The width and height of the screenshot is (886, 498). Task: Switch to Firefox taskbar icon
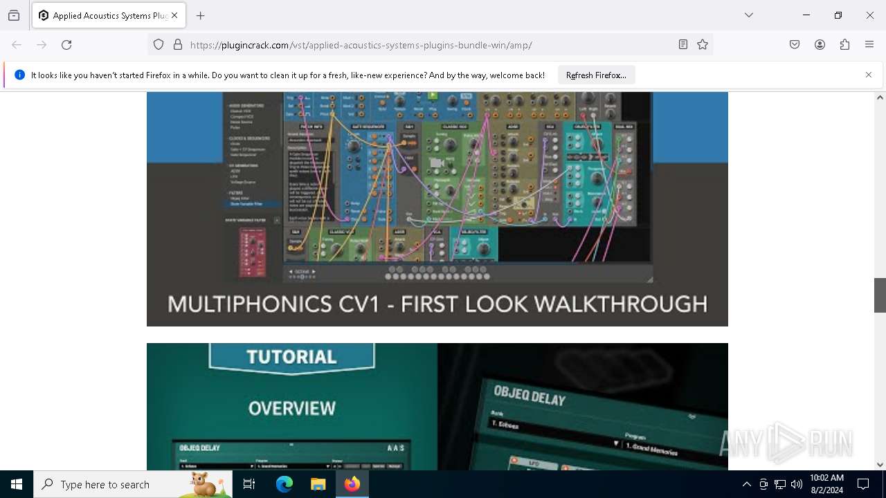pos(352,484)
